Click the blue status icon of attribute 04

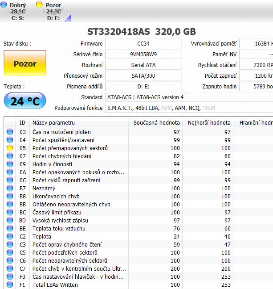(10, 140)
